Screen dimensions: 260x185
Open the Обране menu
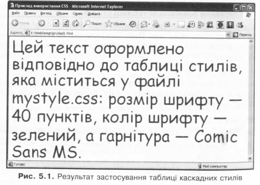(x=62, y=14)
